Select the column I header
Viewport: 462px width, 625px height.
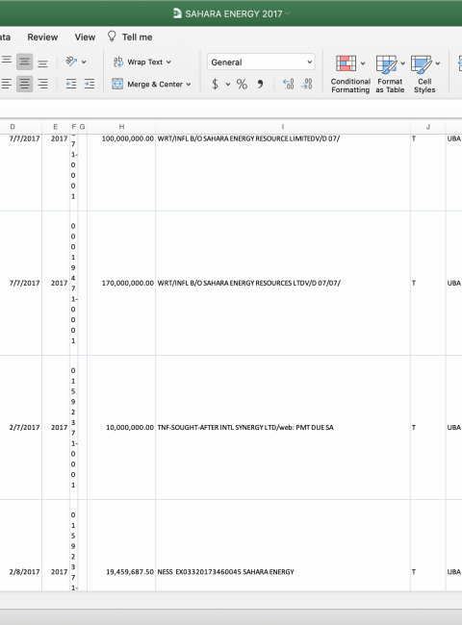click(282, 127)
